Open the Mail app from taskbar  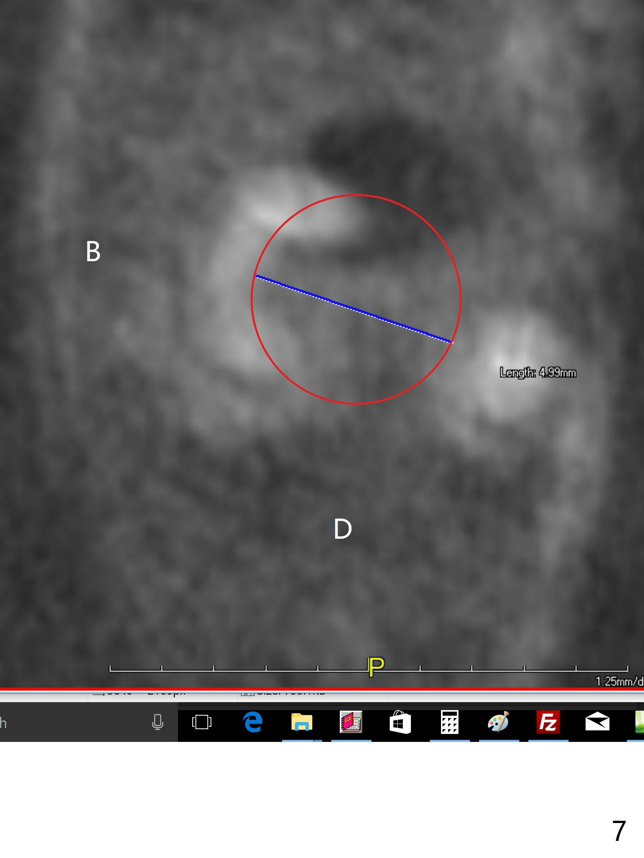pyautogui.click(x=597, y=722)
